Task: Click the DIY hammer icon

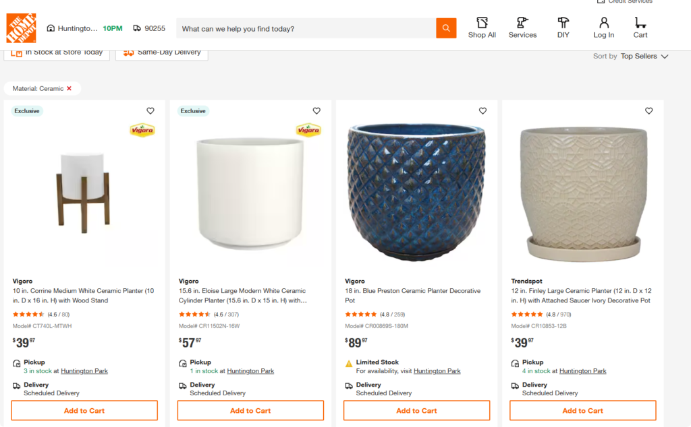Action: tap(563, 23)
